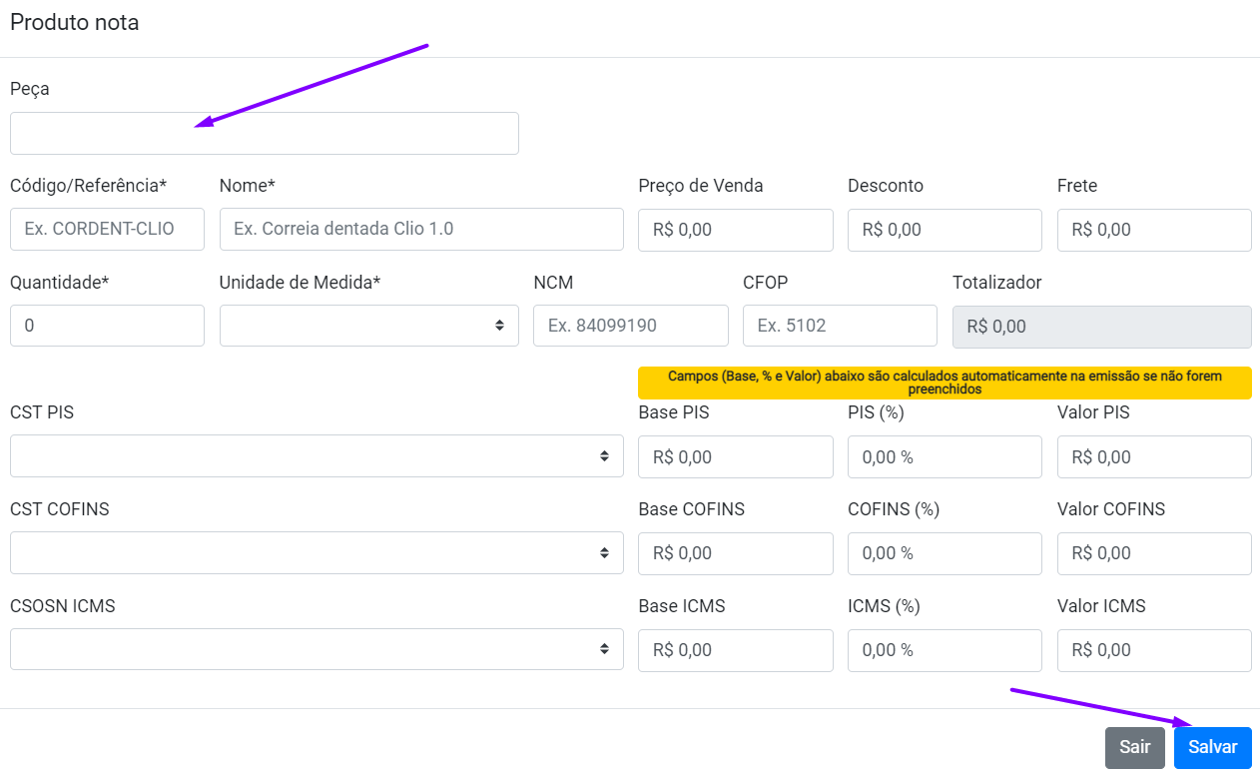Viewport: 1260px width, 782px height.
Task: Select the Quantidade field
Action: [107, 326]
